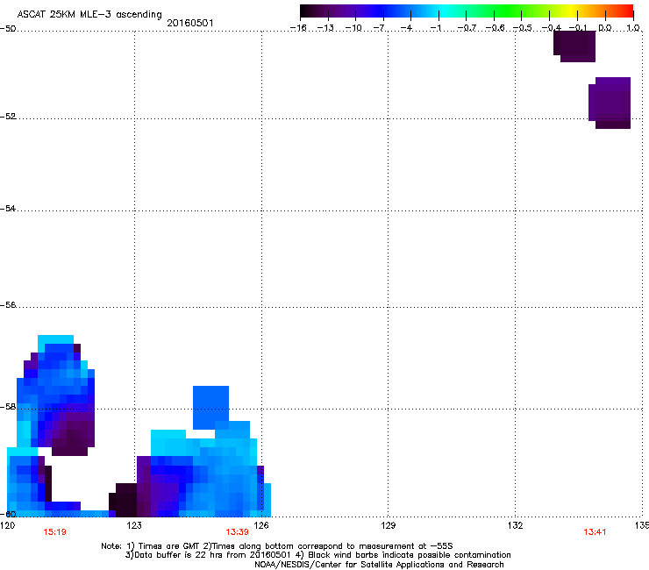Click the red time label 13:39
Image resolution: width=649 pixels, height=570 pixels.
[237, 532]
